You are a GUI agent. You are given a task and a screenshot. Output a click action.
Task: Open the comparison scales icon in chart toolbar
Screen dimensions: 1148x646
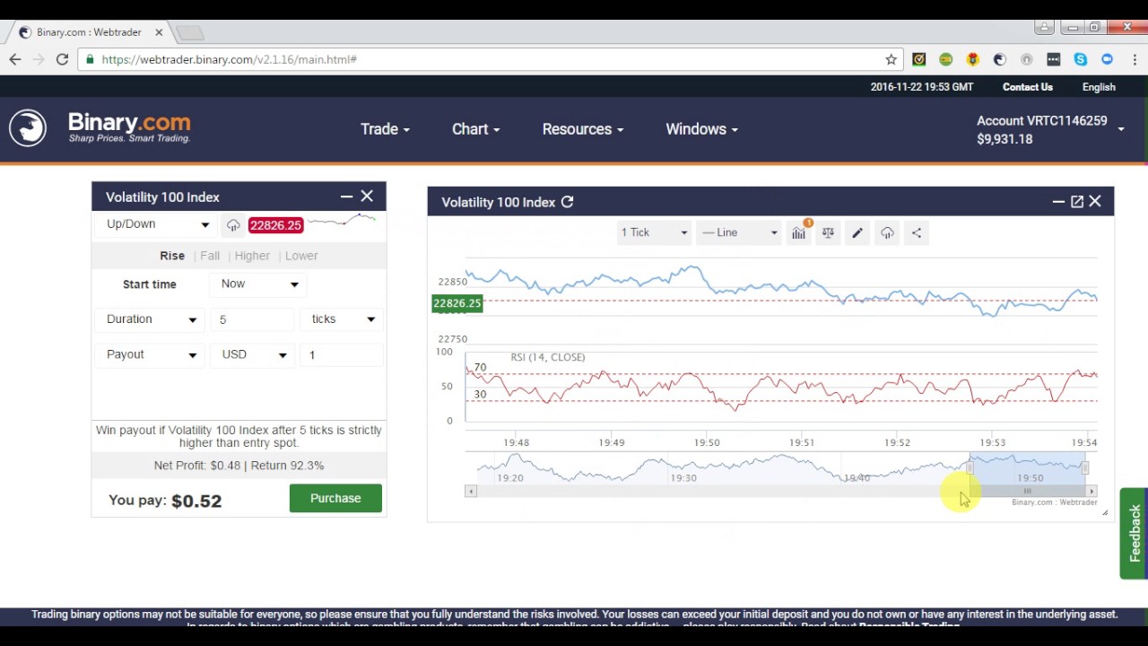pyautogui.click(x=828, y=232)
